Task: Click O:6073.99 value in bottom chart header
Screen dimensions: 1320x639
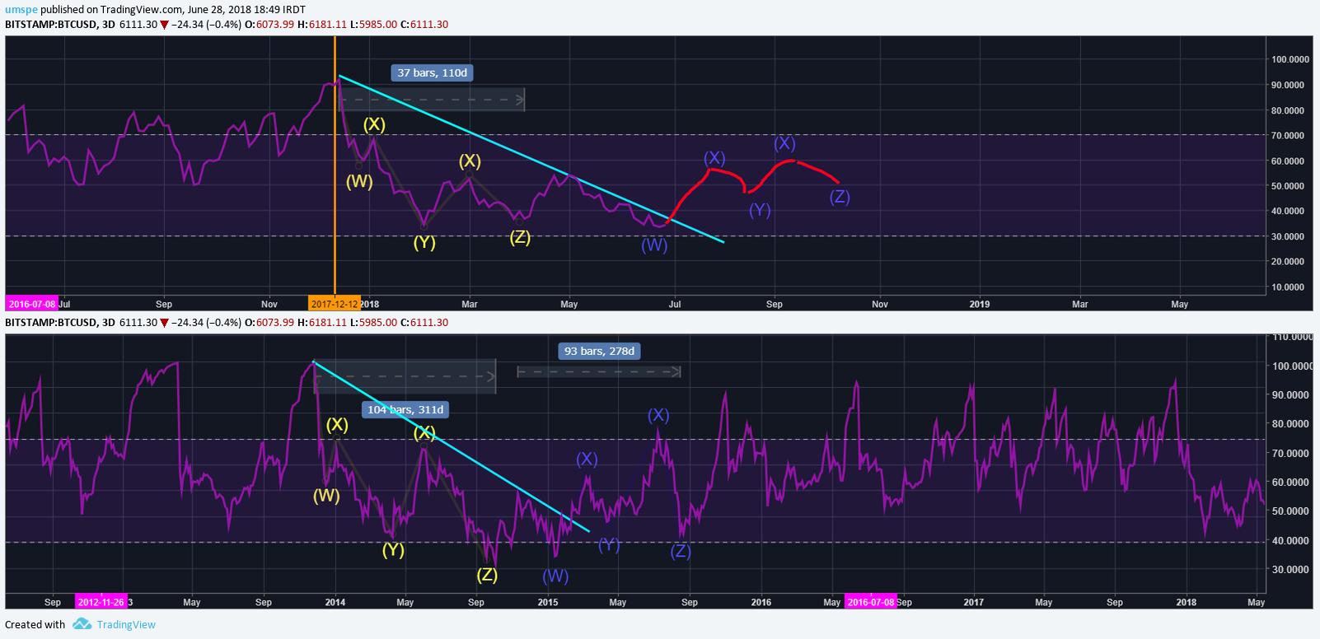Action: click(x=269, y=323)
